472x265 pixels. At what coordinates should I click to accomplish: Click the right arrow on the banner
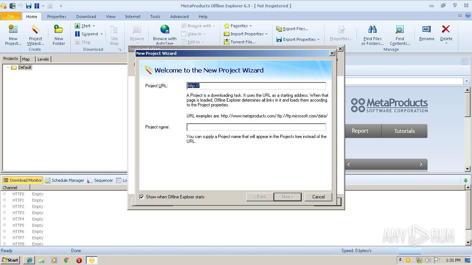tap(421, 164)
